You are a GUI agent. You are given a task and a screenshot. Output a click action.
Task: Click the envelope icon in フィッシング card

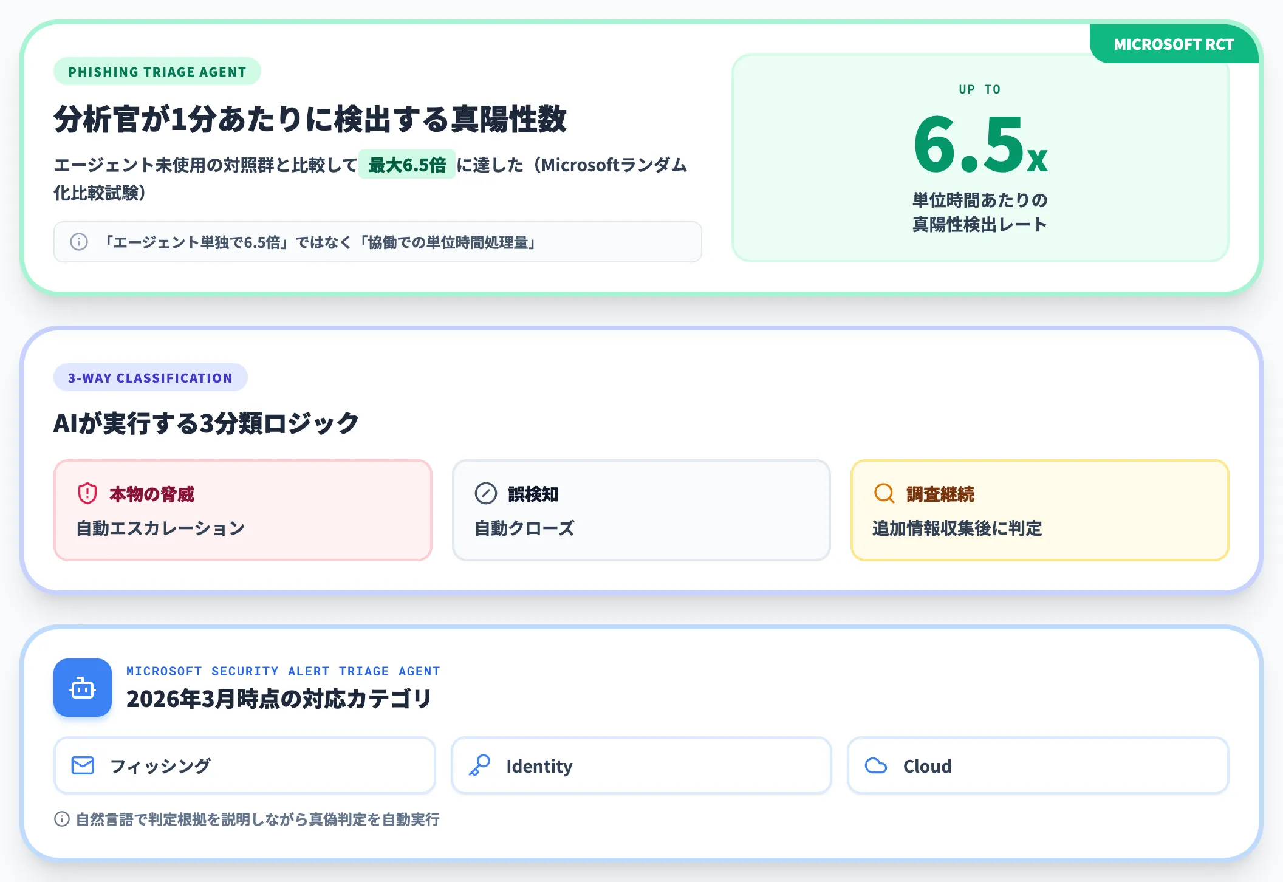83,765
